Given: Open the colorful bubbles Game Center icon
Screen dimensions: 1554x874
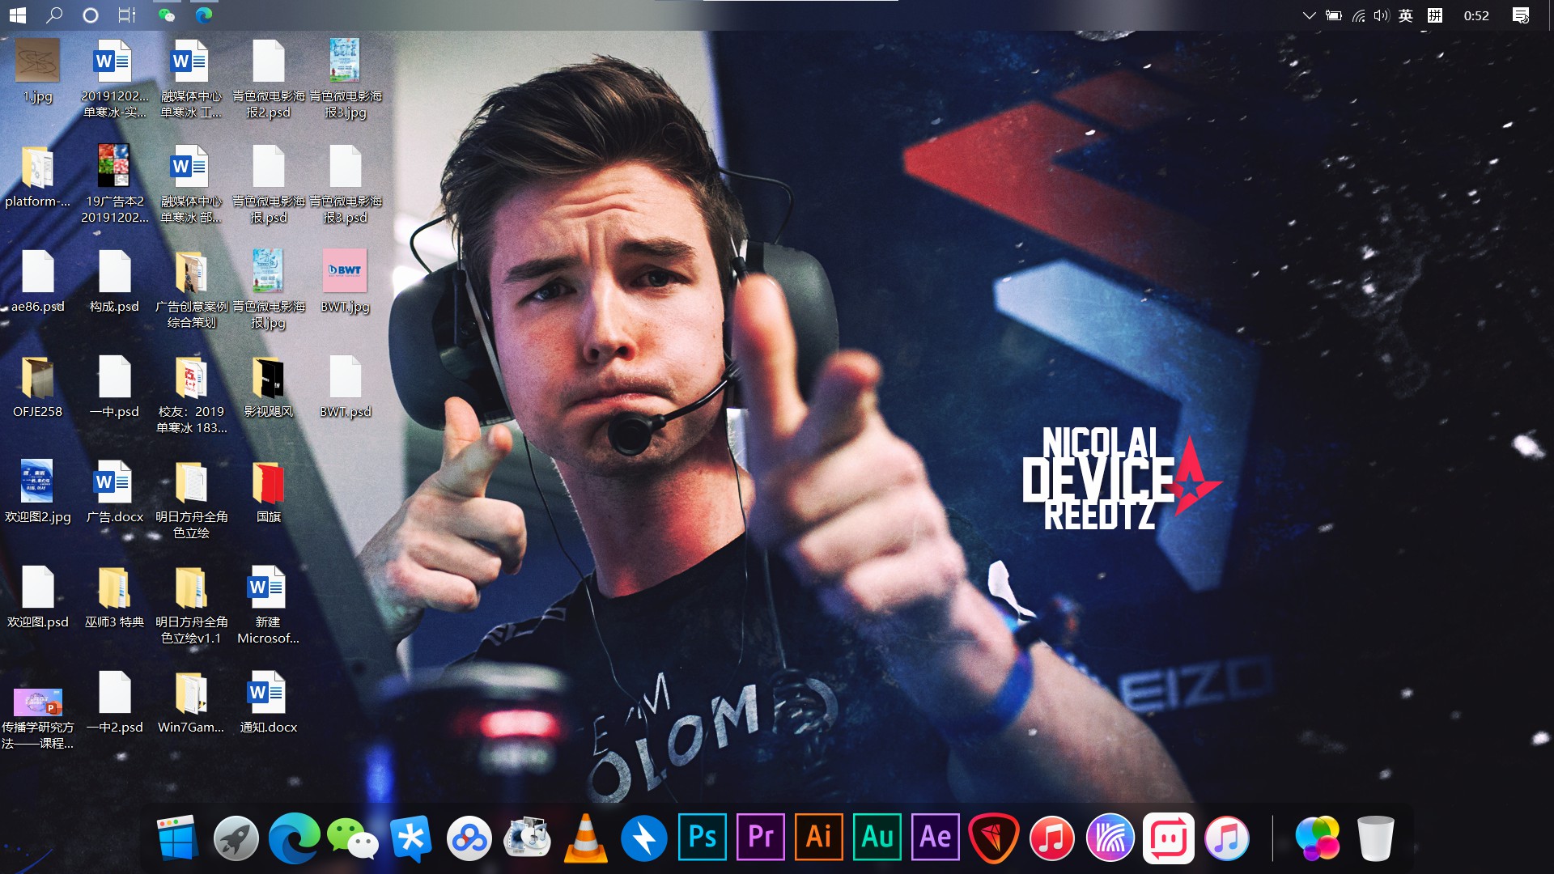Looking at the screenshot, I should click(1317, 838).
